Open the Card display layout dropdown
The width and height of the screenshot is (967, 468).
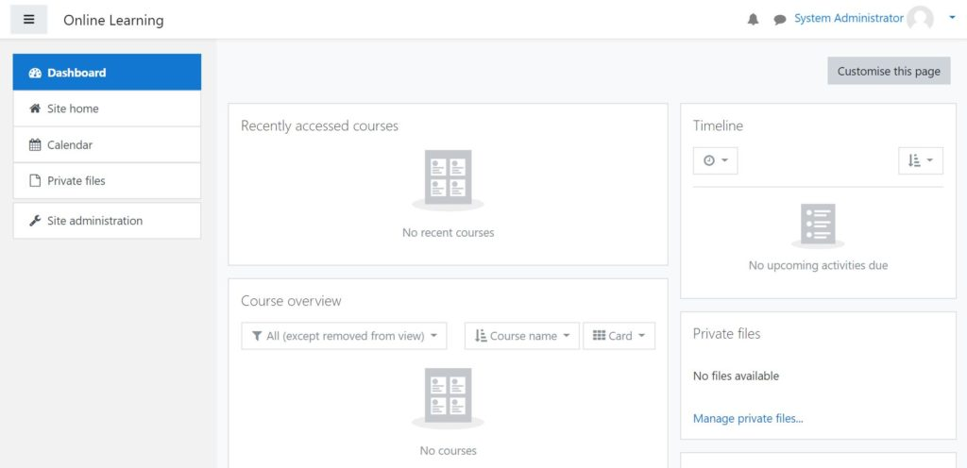coord(619,336)
